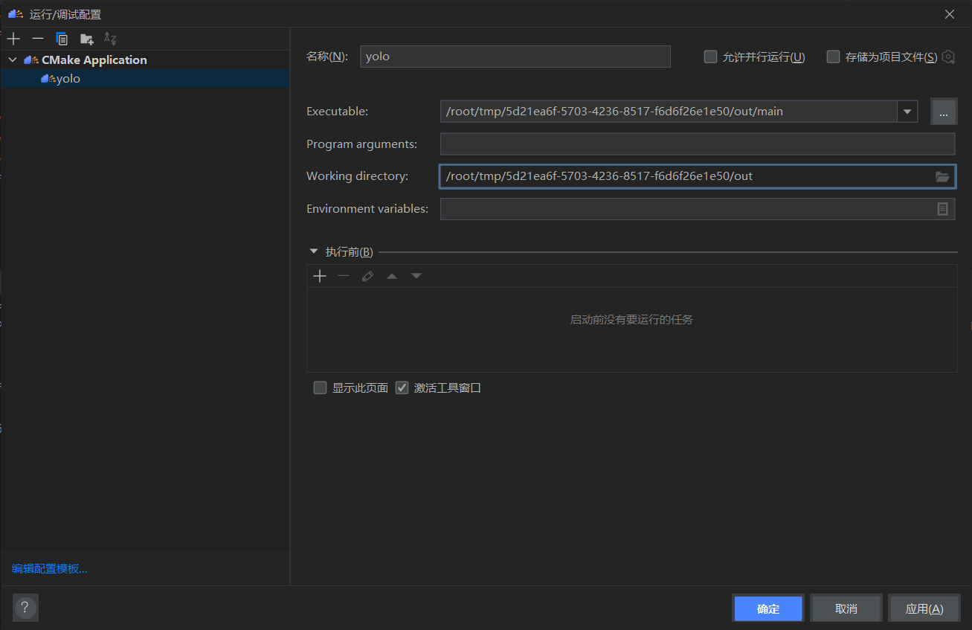
Task: Create a new configuration folder
Action: pos(87,39)
